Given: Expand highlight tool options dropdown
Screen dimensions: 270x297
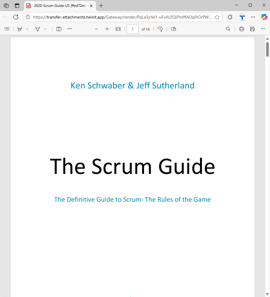Looking at the screenshot, I should pos(27,29).
